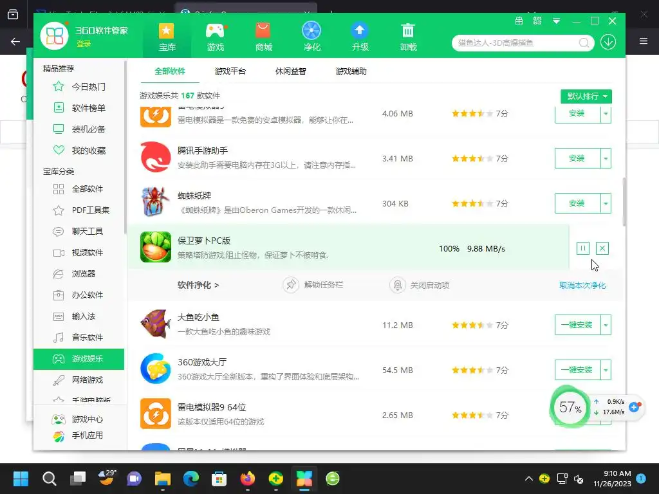This screenshot has height=494, width=659.
Task: Expand install options for 大鱼吃小鱼
Action: coord(606,325)
